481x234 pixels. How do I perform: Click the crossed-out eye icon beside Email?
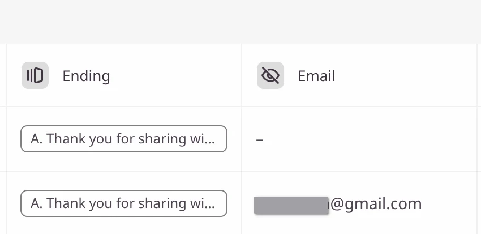pos(270,75)
